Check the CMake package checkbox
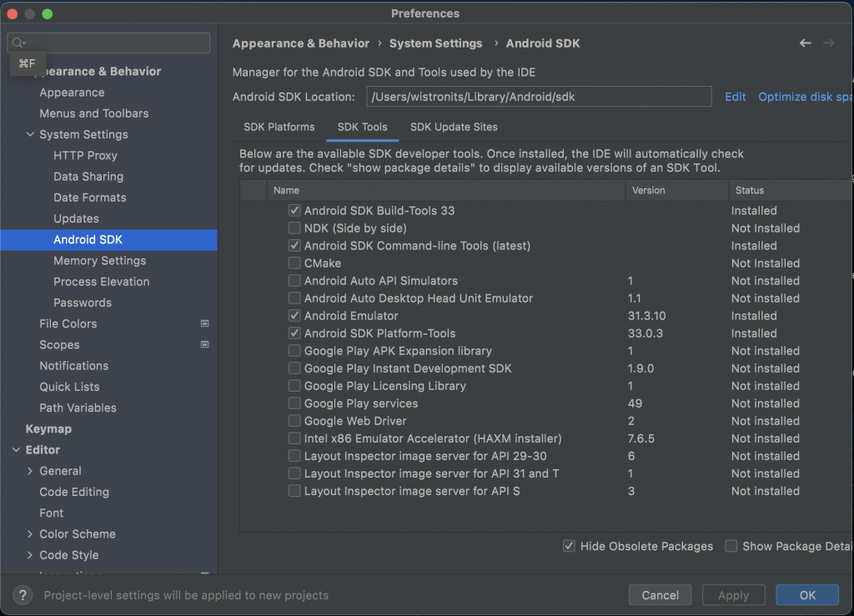The height and width of the screenshot is (616, 854). click(294, 263)
